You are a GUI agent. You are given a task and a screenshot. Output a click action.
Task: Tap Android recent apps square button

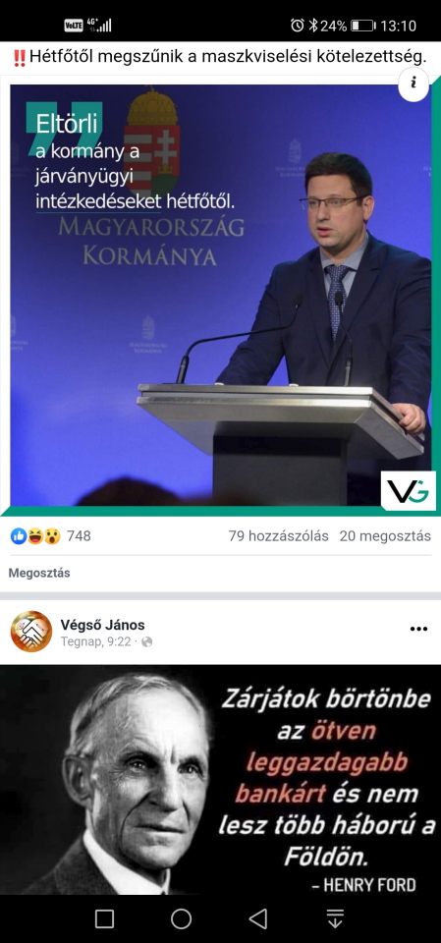click(x=105, y=918)
